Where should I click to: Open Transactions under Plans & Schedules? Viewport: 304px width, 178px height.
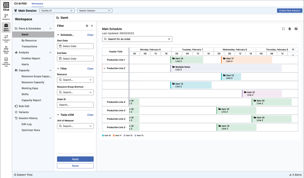(29, 47)
